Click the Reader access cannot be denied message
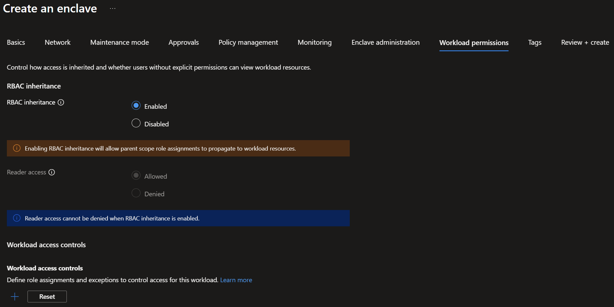Image resolution: width=614 pixels, height=307 pixels. pos(112,218)
